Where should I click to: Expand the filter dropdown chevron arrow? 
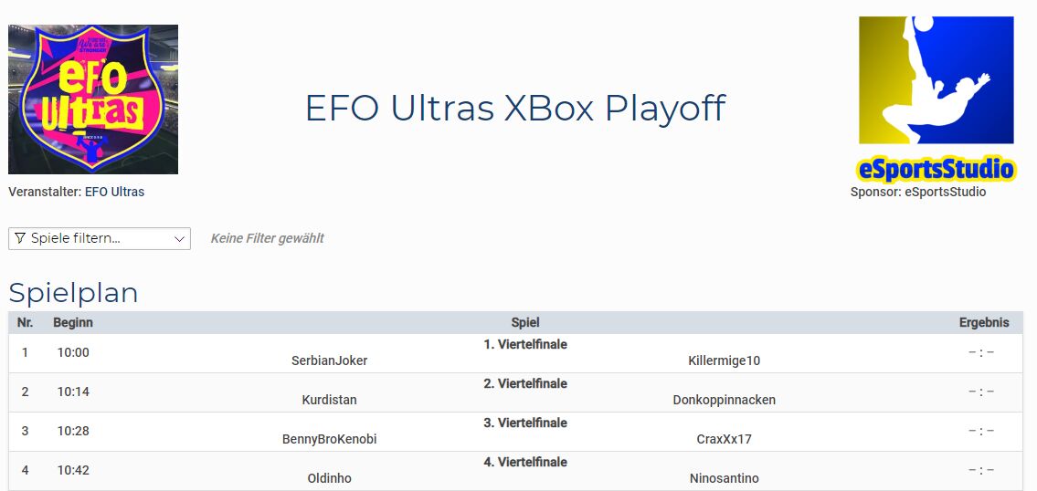[x=179, y=239]
